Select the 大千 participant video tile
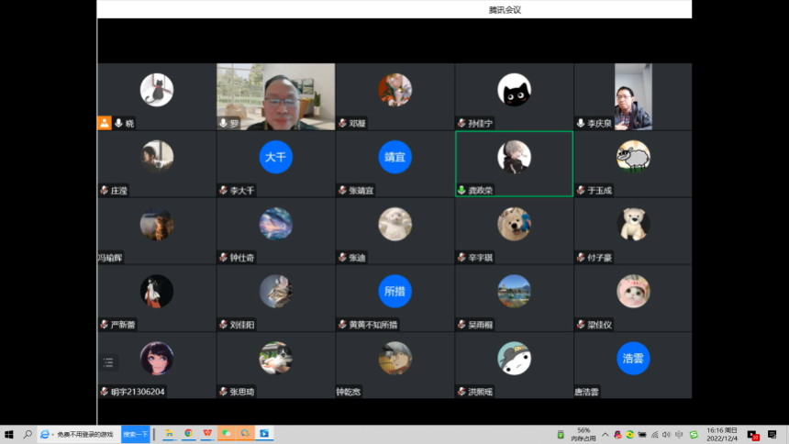Viewport: 789px width, 444px height. click(x=275, y=163)
